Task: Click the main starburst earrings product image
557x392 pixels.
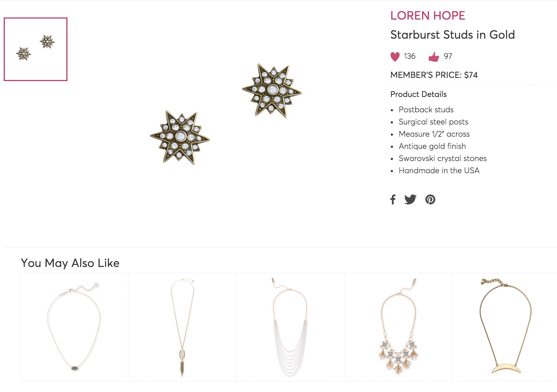Action: [226, 114]
